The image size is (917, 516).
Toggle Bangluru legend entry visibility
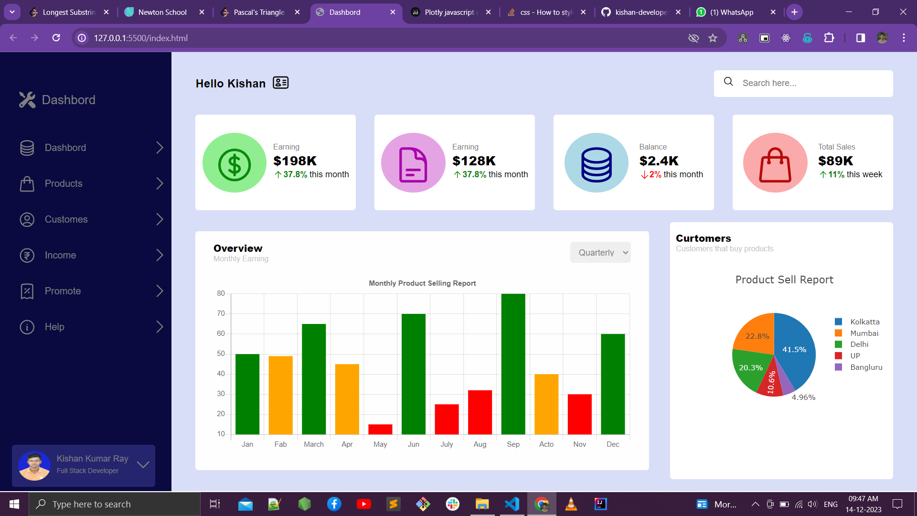click(859, 367)
